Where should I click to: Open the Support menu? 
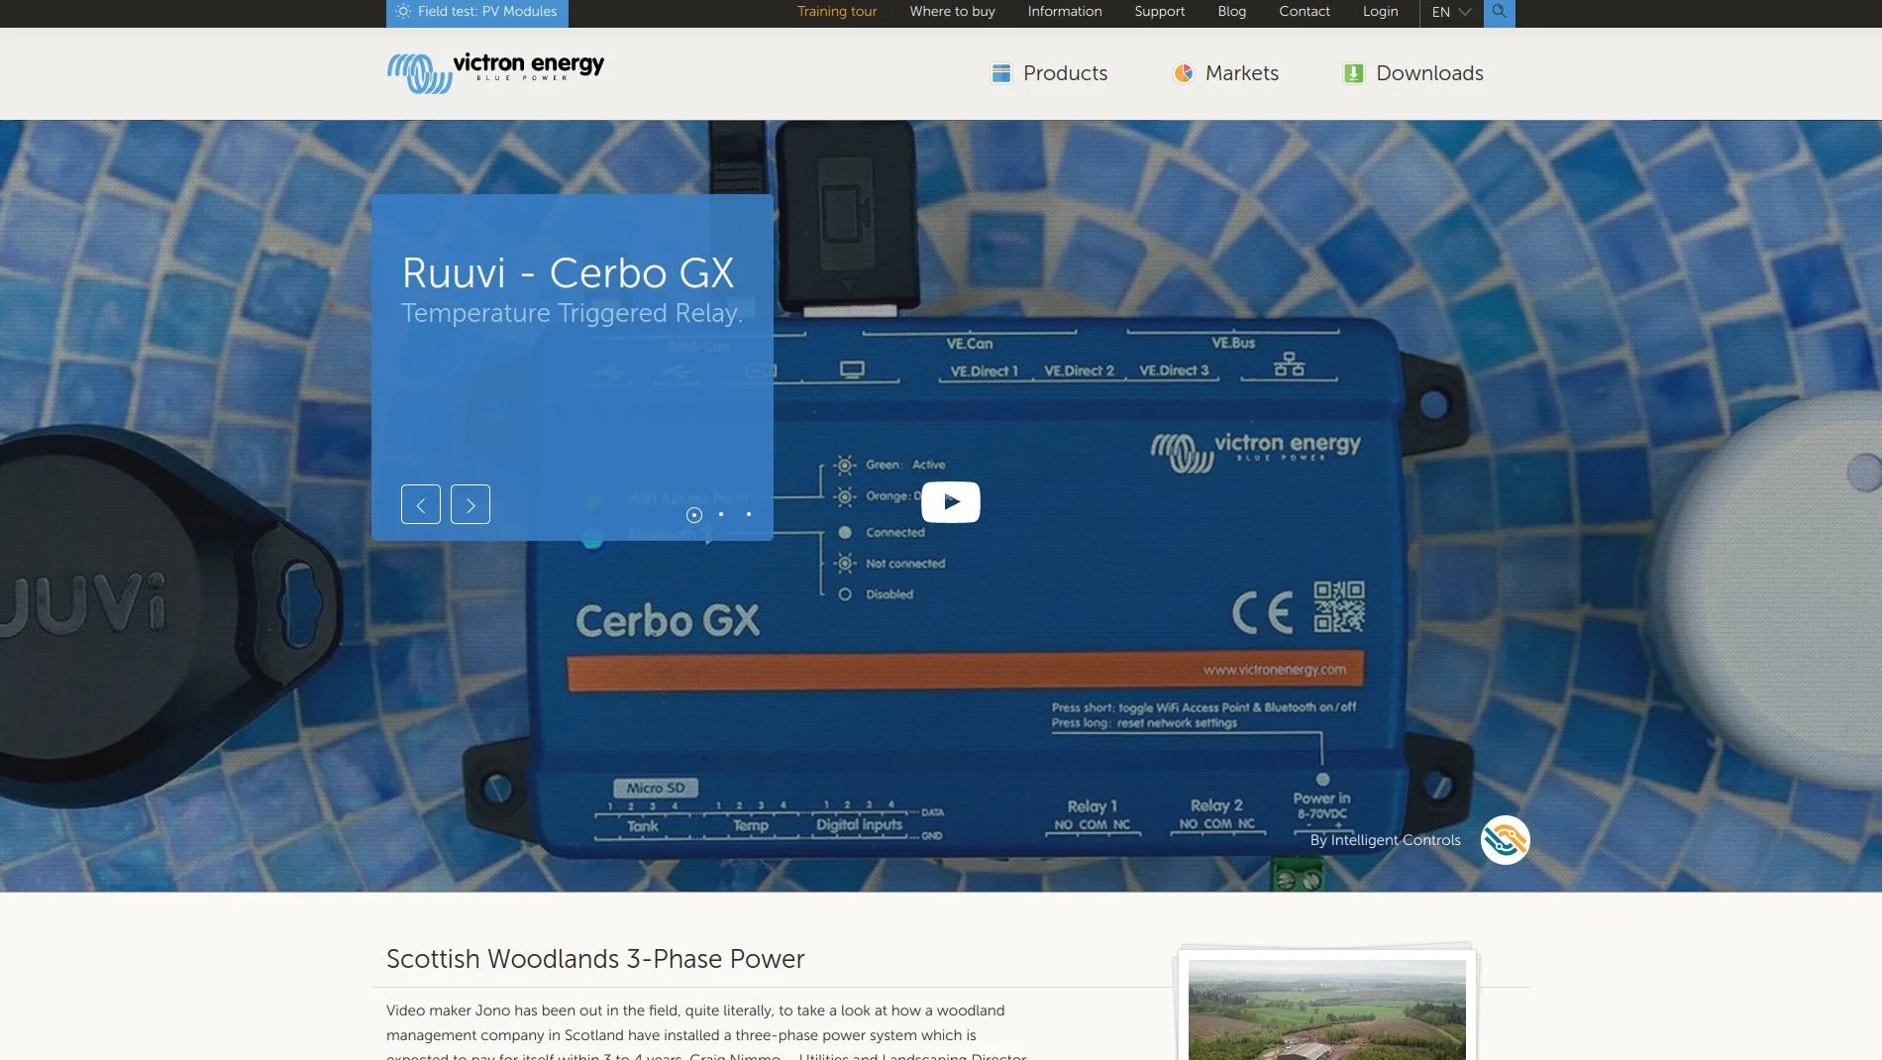[x=1159, y=12]
